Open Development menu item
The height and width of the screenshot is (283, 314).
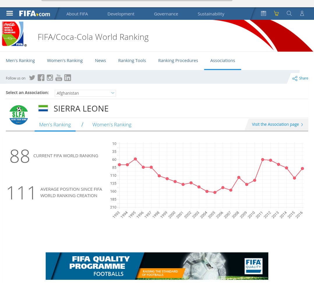pyautogui.click(x=121, y=14)
